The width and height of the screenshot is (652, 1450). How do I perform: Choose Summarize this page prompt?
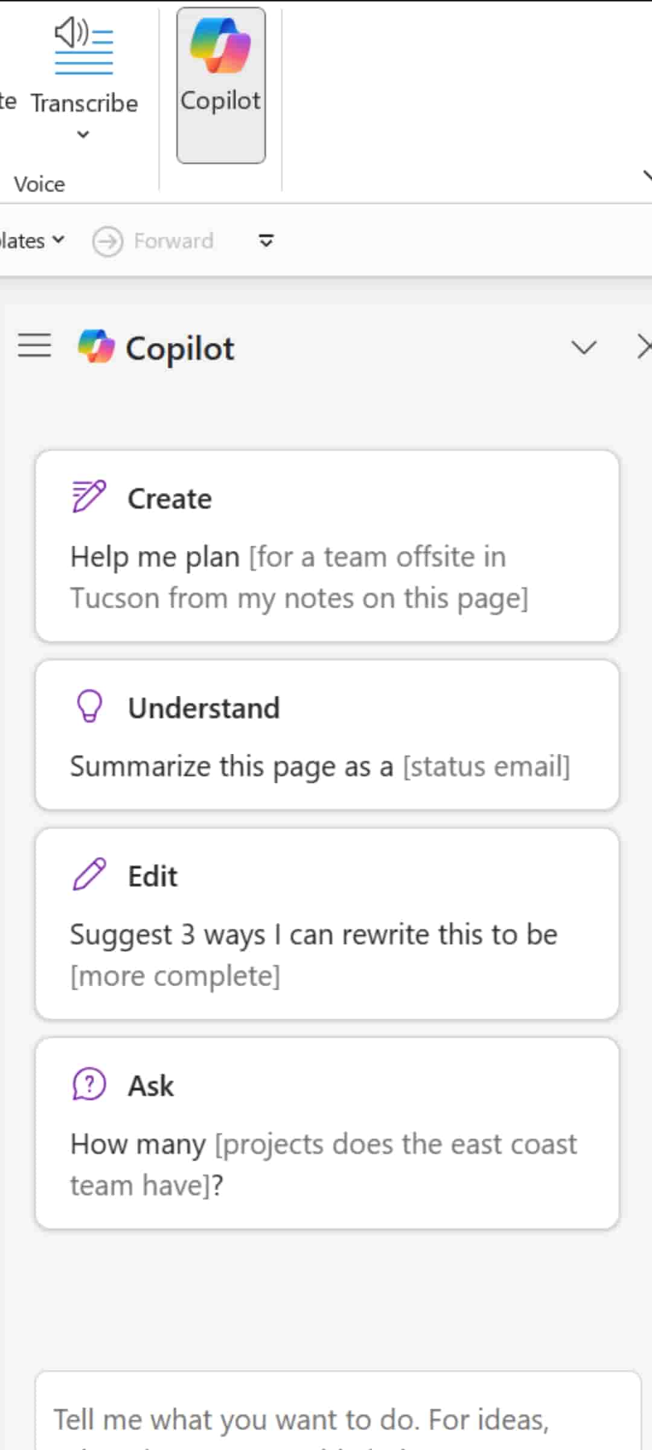pos(320,766)
